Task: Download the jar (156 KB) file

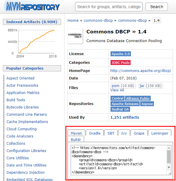Action: coord(150,86)
